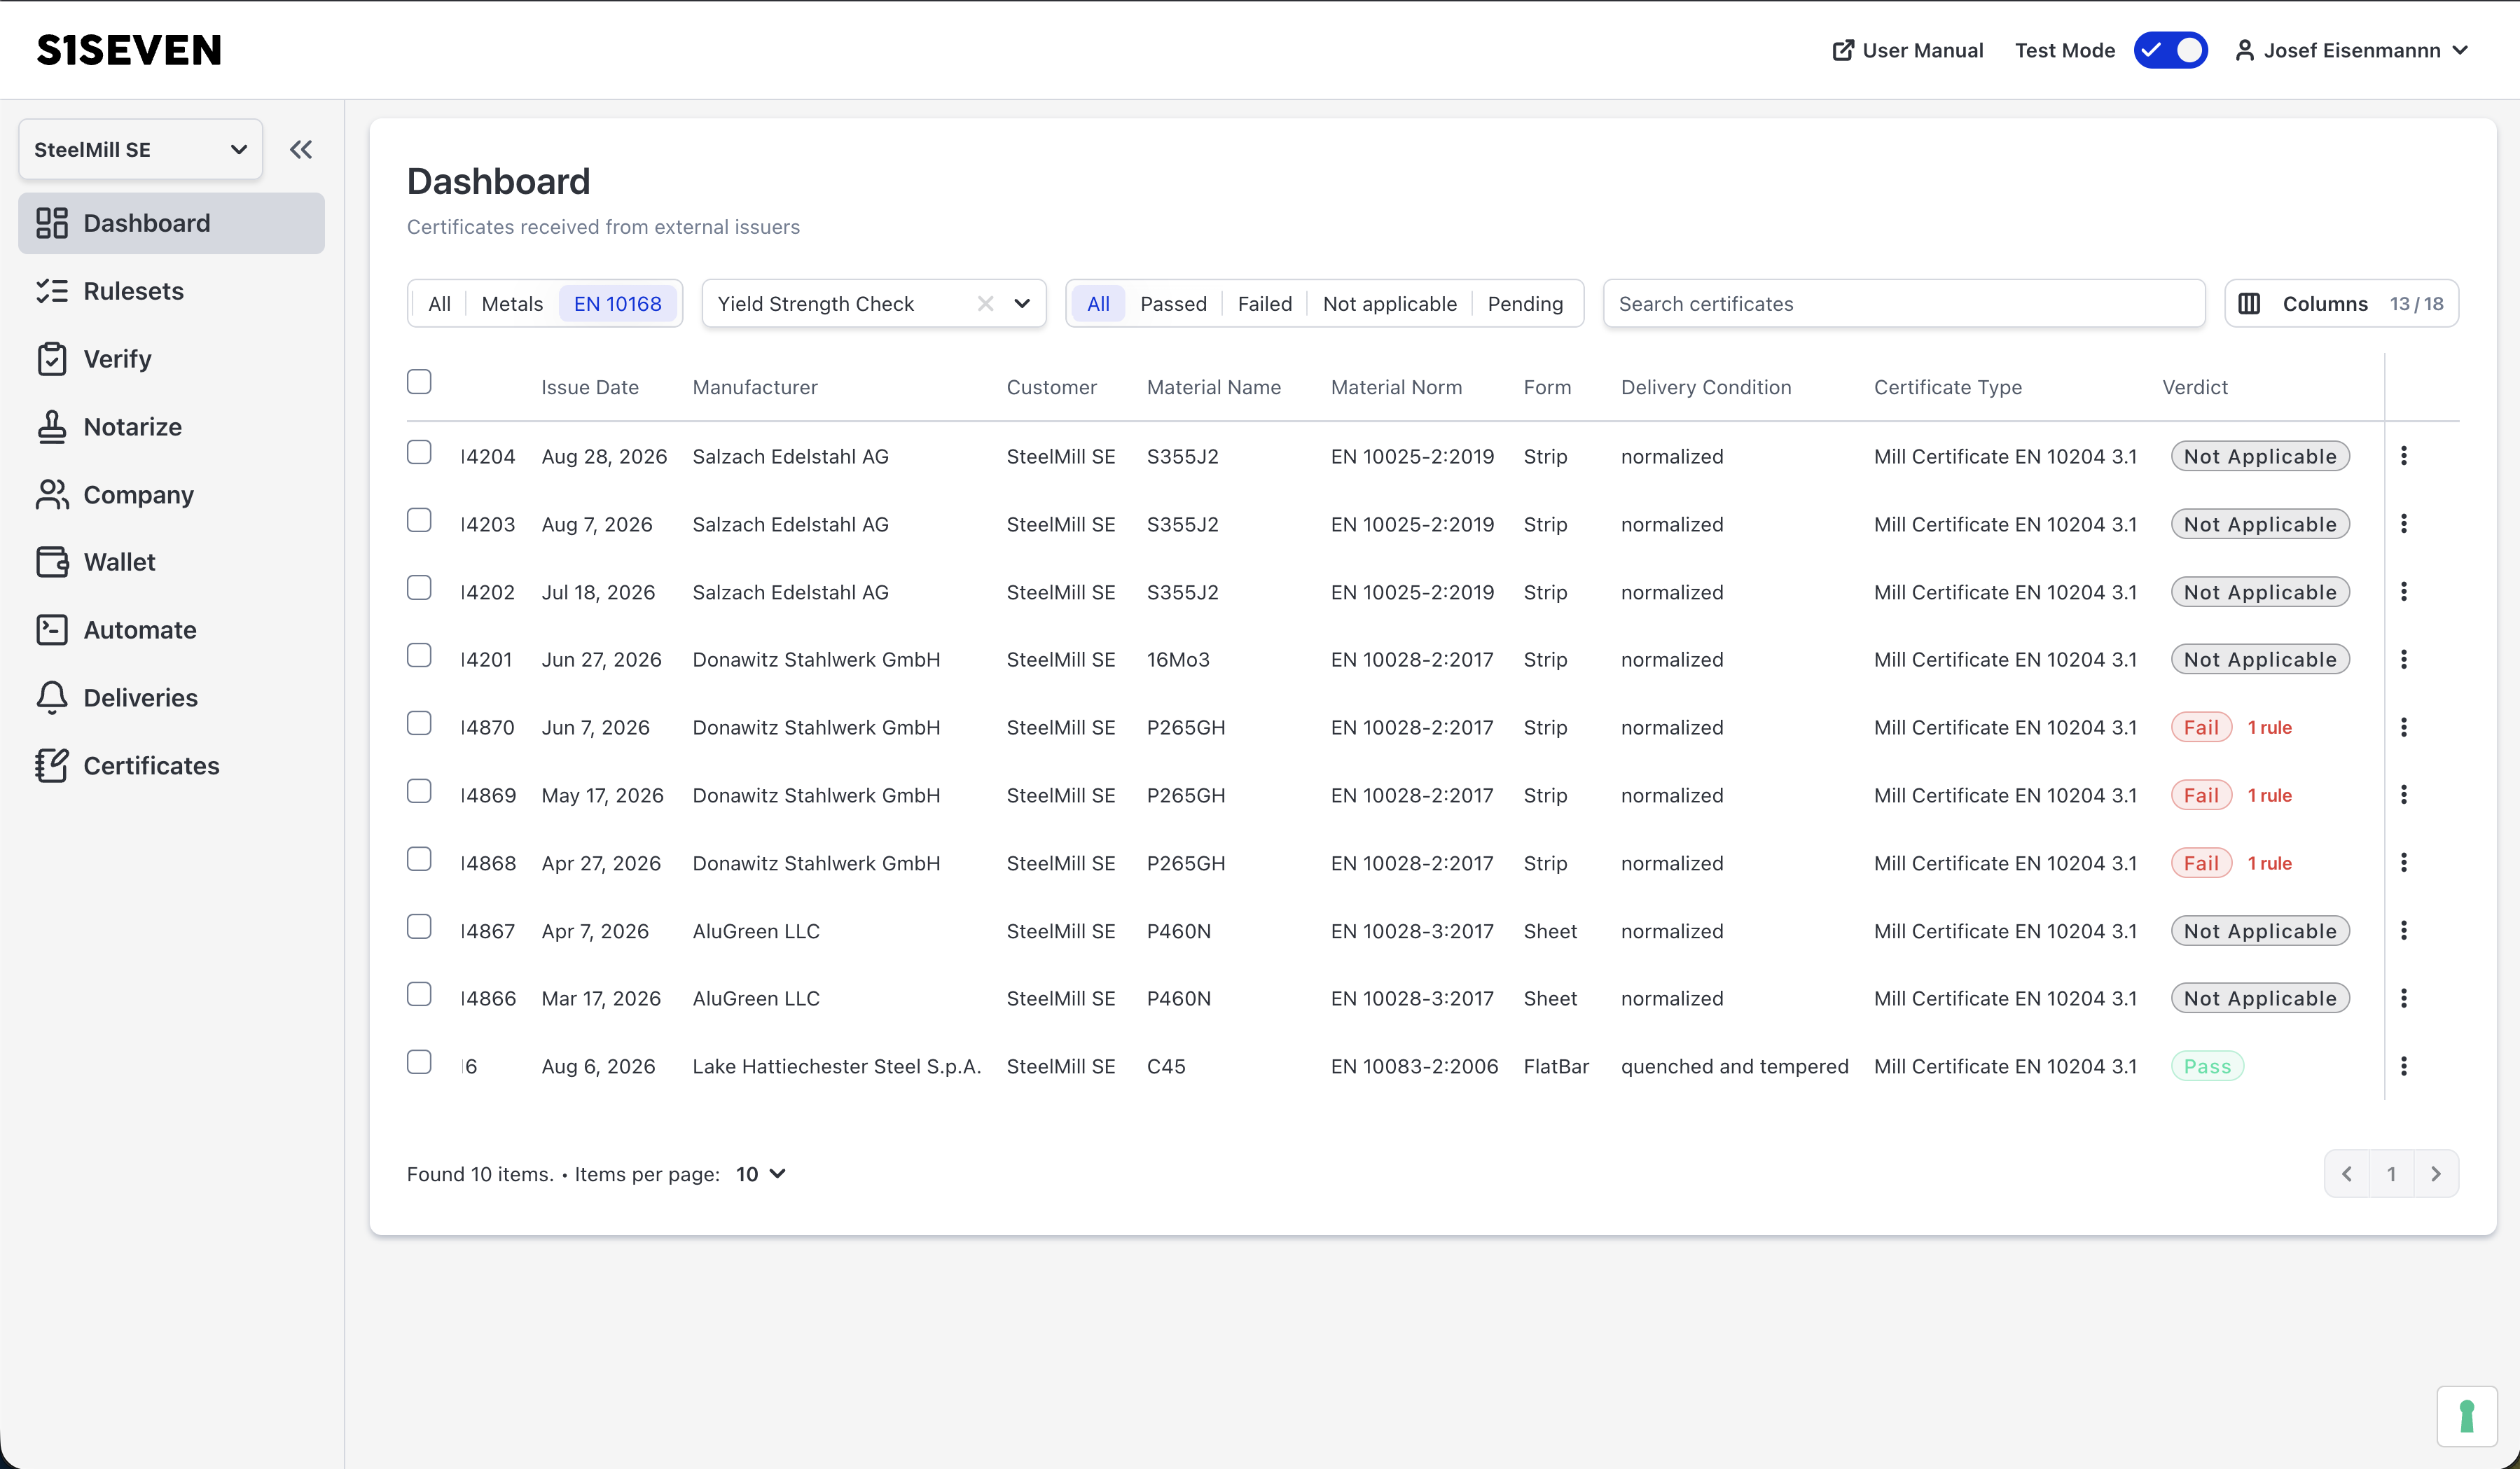Select the checkbox for the C45 certificate row
Viewport: 2520px width, 1469px height.
coord(419,1062)
